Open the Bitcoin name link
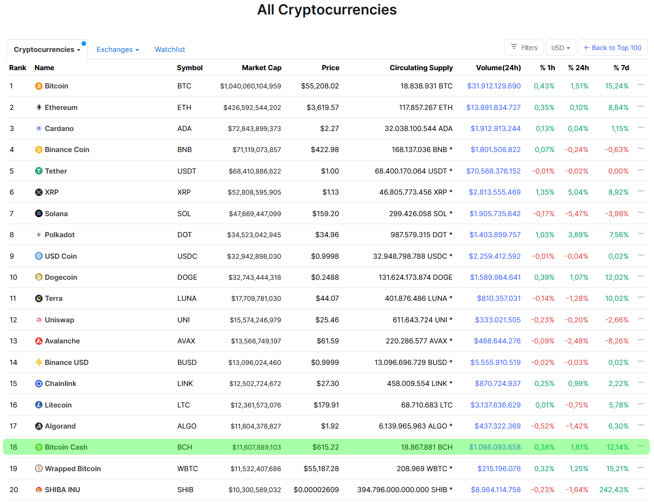This screenshot has width=654, height=502. coord(57,86)
